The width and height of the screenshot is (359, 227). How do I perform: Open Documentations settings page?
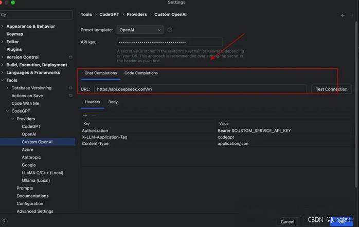[x=32, y=196]
